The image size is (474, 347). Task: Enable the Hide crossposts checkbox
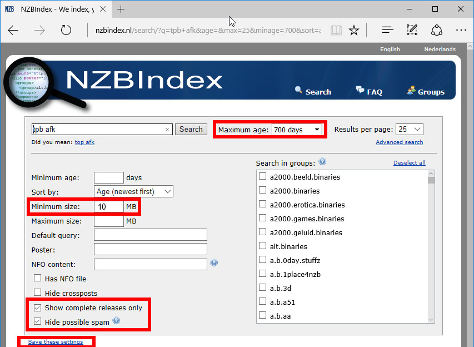coord(37,293)
